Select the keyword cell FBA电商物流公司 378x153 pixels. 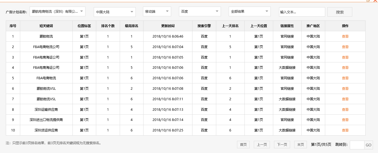[x=46, y=47]
